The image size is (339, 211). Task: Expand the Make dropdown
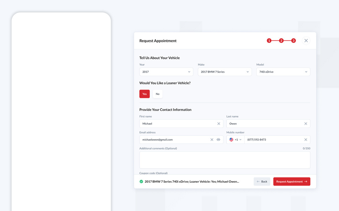pos(225,72)
